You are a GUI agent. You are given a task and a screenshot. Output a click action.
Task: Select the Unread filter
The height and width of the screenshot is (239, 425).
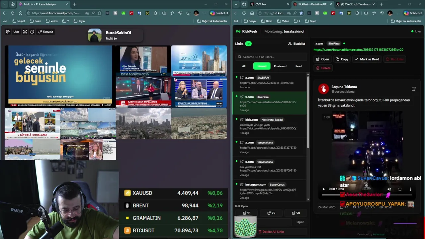[x=262, y=66]
